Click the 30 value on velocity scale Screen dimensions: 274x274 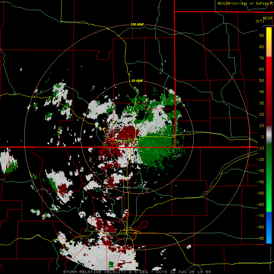tap(262, 103)
